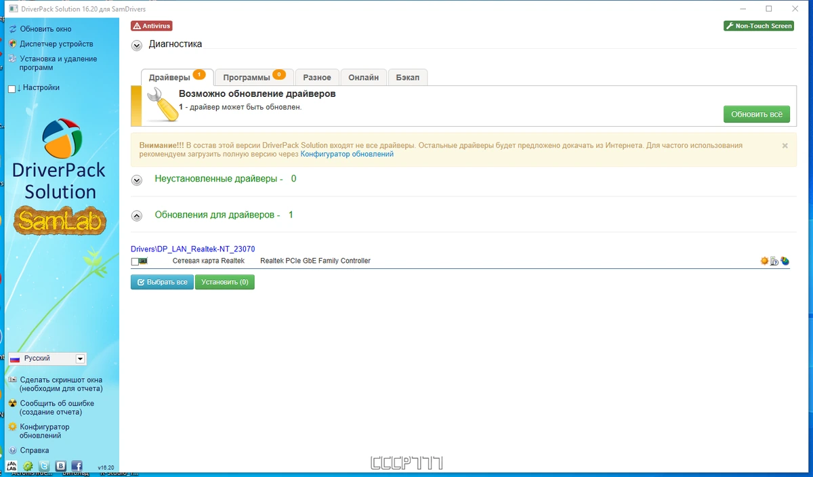
Task: Click the SamLab wooden logo
Action: click(x=60, y=222)
